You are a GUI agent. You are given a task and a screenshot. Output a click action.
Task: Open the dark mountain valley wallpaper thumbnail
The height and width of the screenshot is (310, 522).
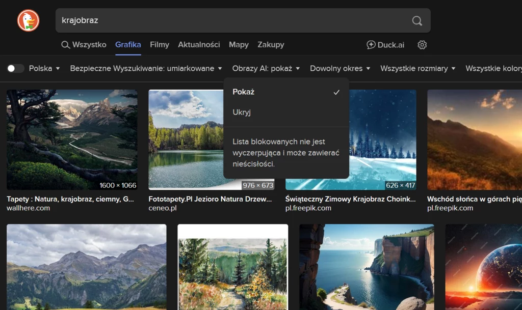point(72,139)
